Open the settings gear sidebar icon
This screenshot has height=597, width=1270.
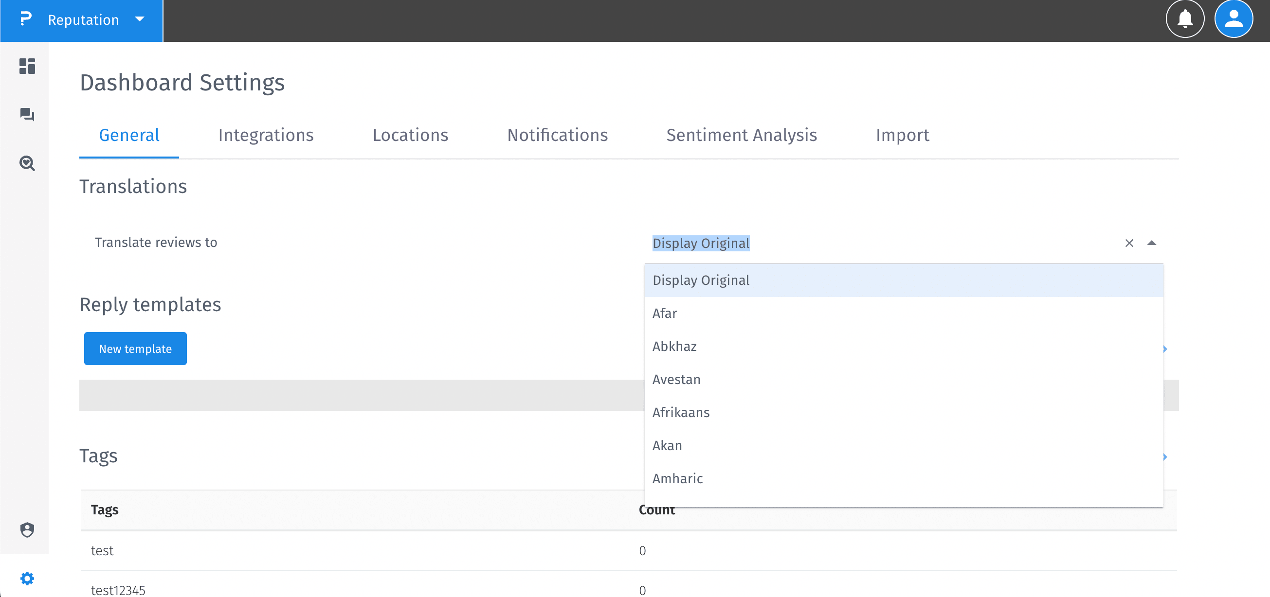[x=27, y=578]
